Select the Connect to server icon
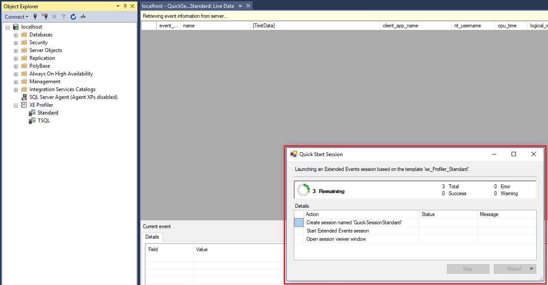This screenshot has height=285, width=548. pos(35,16)
